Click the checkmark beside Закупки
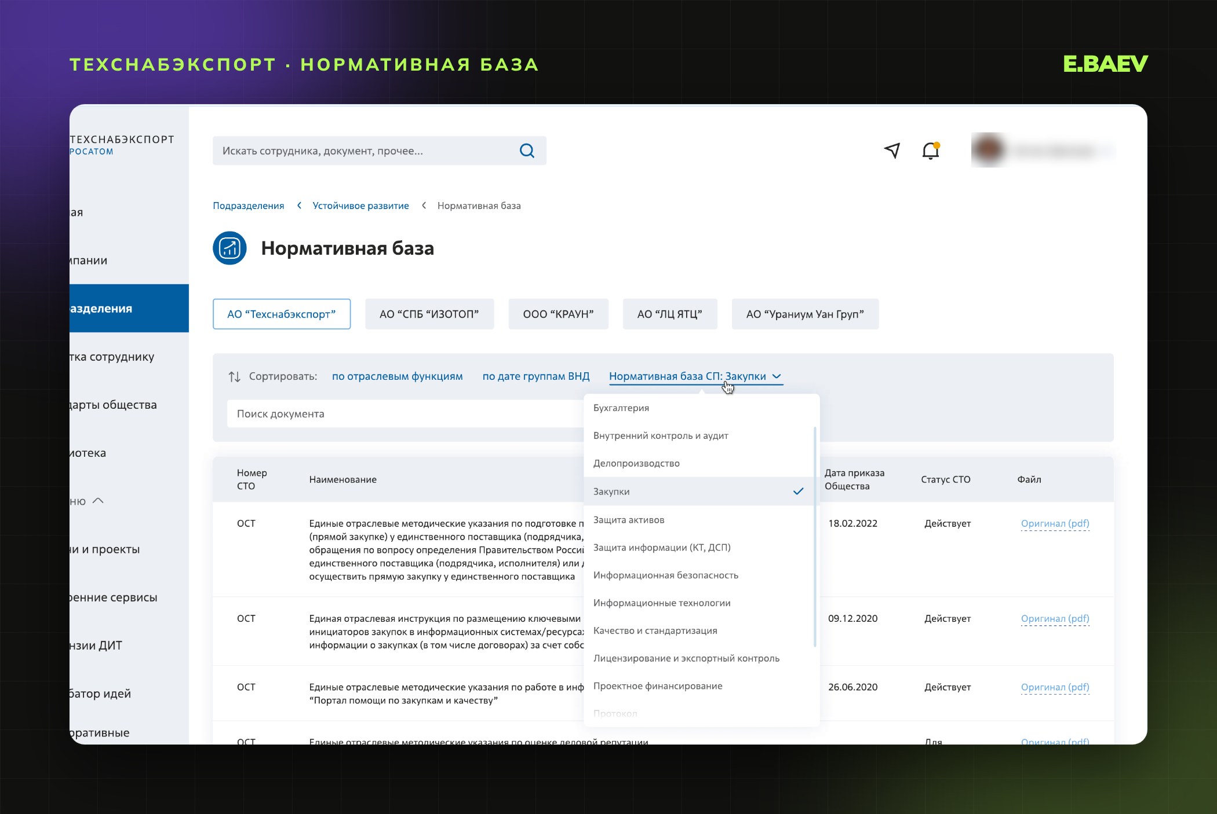 (x=798, y=491)
